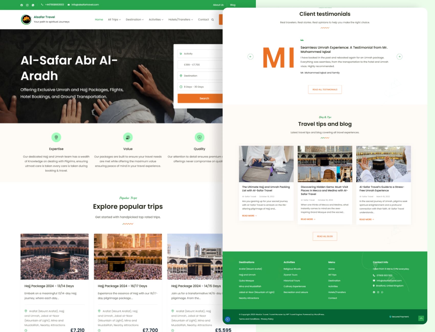This screenshot has width=435, height=332.
Task: Open the Hajj Package 2024 - 16/17 Days title
Action: coord(123,286)
